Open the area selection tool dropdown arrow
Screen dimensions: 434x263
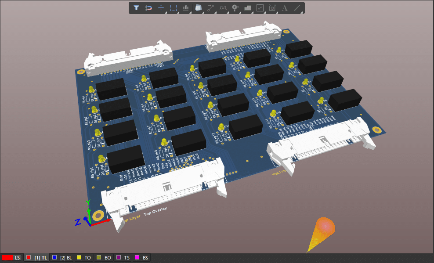click(x=177, y=12)
